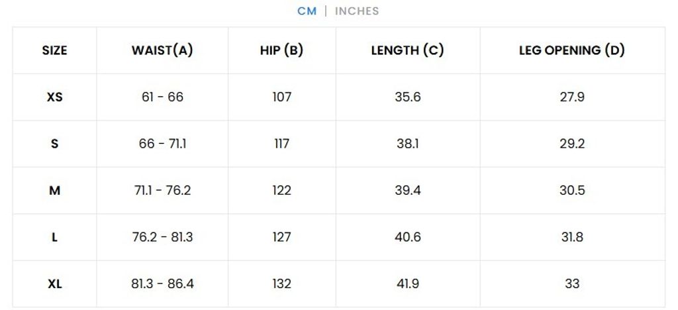Click the WAIST(A) column header
Screen dimensions: 678x310
(162, 50)
